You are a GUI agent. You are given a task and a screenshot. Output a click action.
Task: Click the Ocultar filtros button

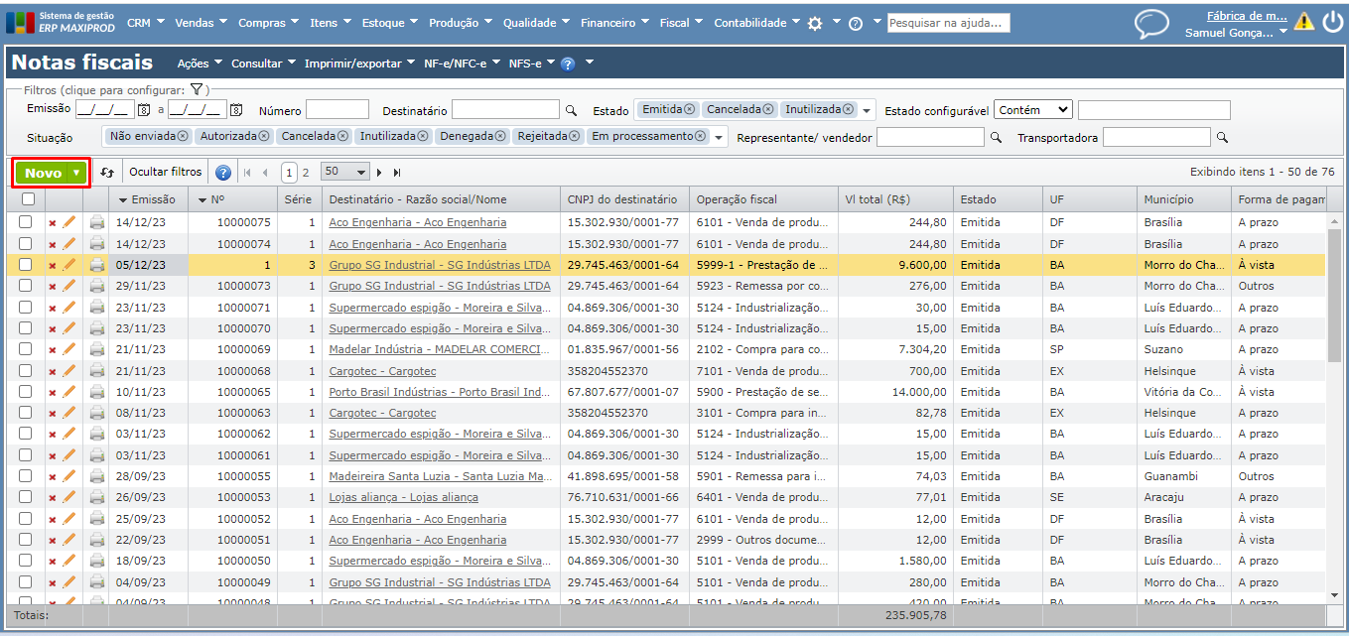tap(166, 172)
